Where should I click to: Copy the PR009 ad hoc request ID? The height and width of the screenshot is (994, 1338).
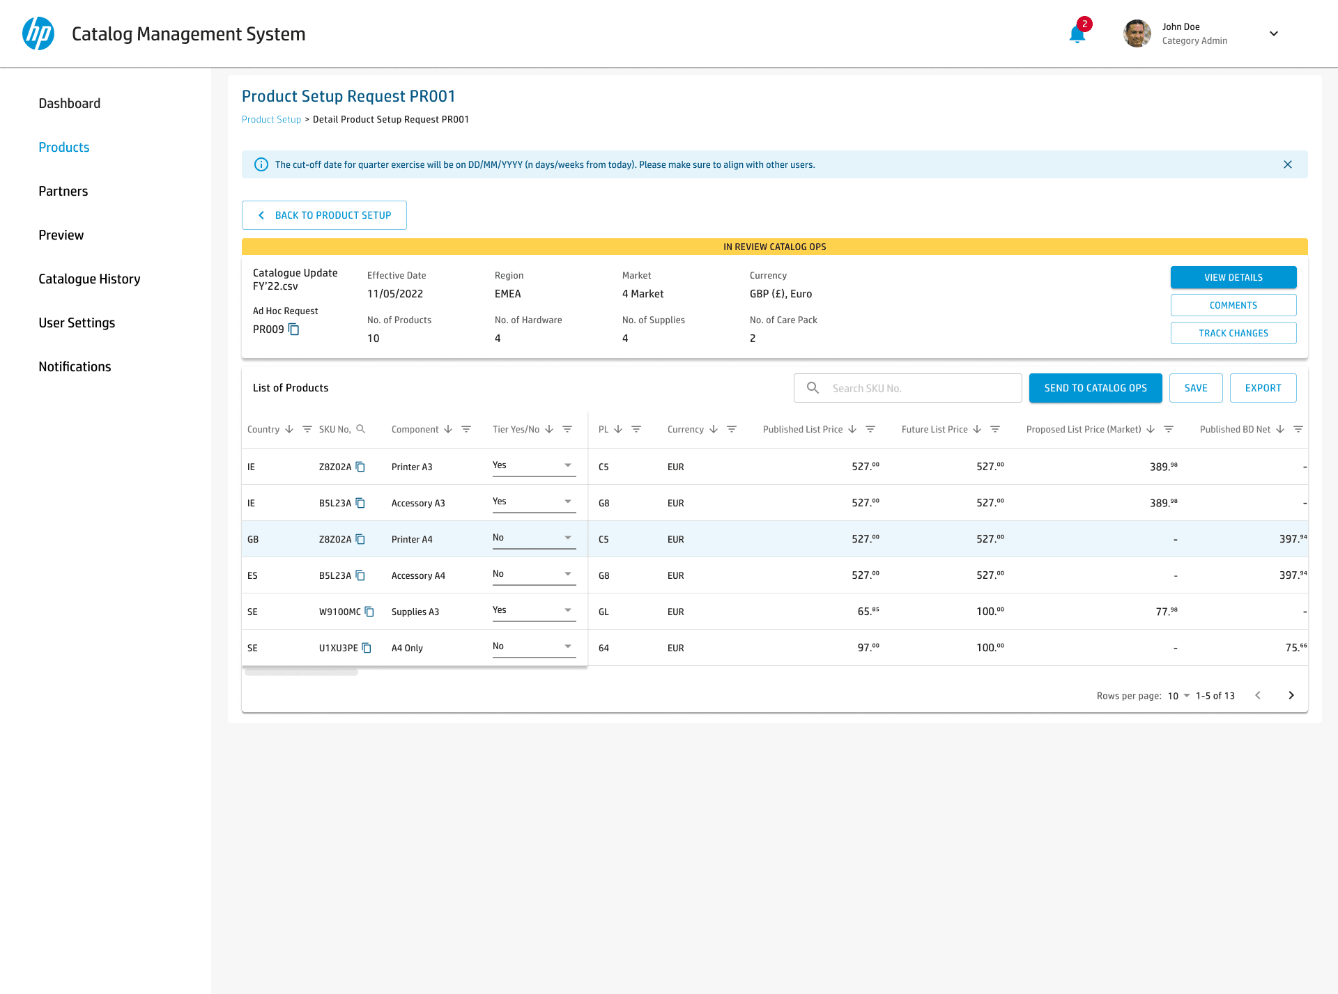point(294,329)
